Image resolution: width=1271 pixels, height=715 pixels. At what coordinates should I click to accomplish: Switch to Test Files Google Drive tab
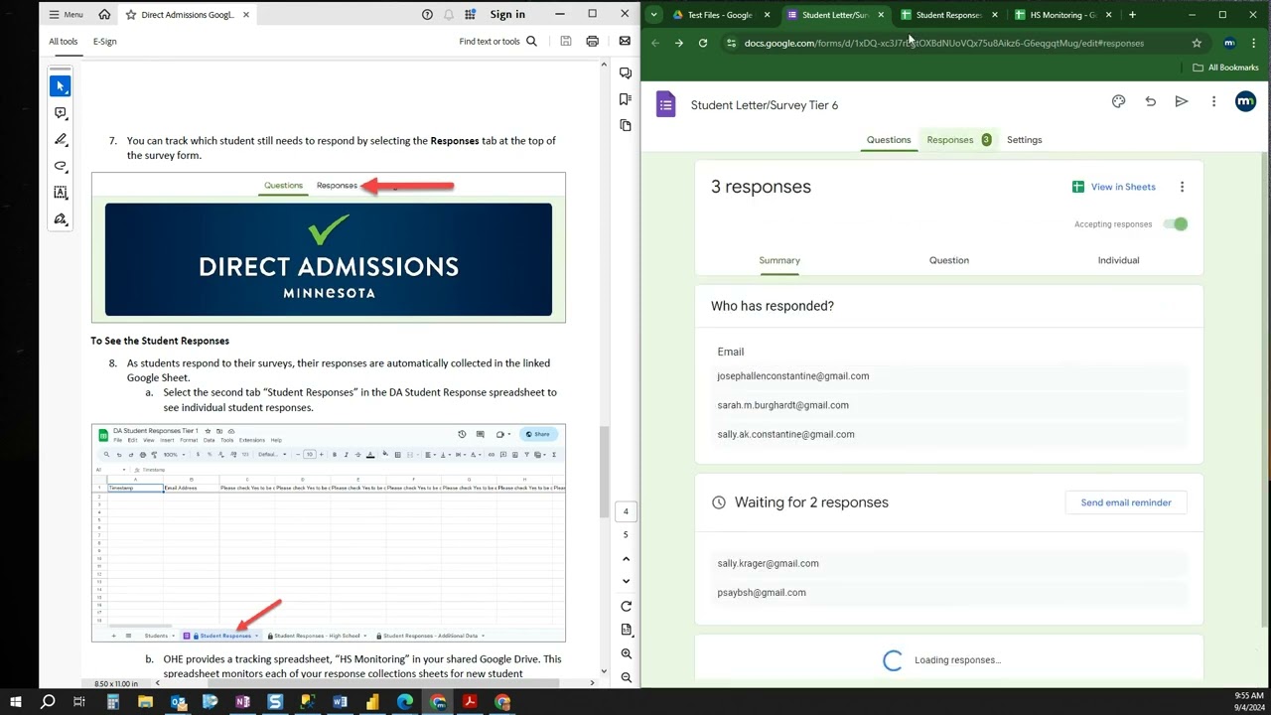(720, 15)
